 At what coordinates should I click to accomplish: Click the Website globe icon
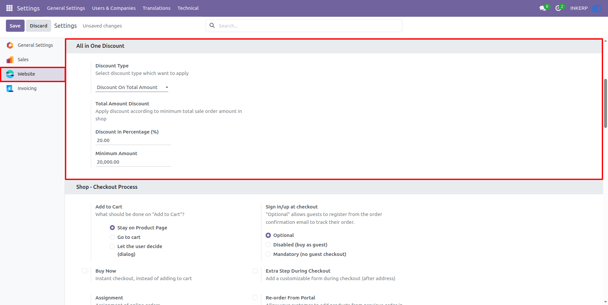pos(10,74)
